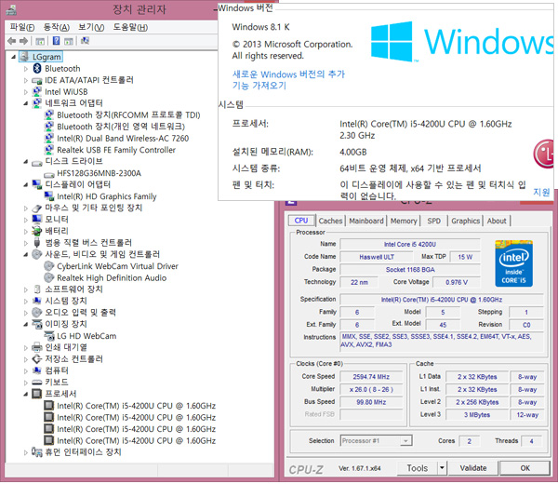Viewport: 558px width, 484px height.
Task: Click the 지원 link in system window
Action: coord(541,193)
